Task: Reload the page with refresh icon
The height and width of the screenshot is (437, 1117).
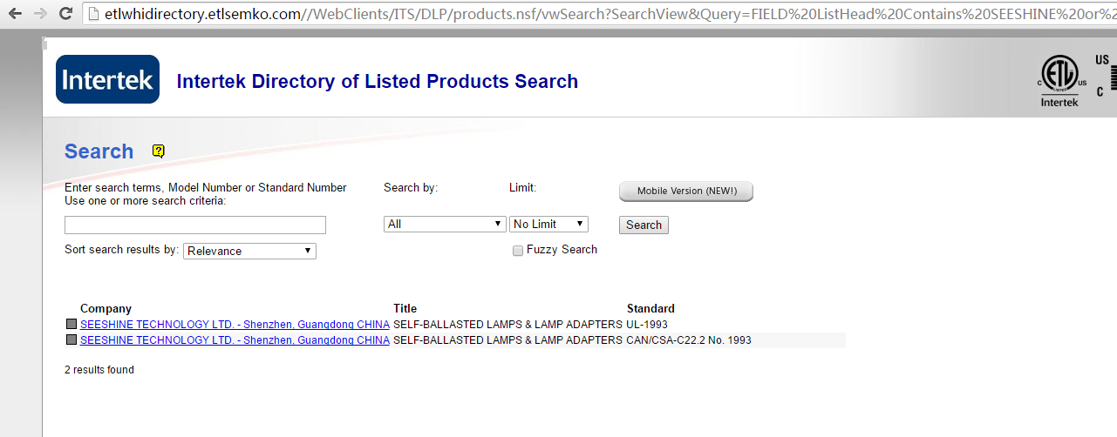Action: click(x=65, y=14)
